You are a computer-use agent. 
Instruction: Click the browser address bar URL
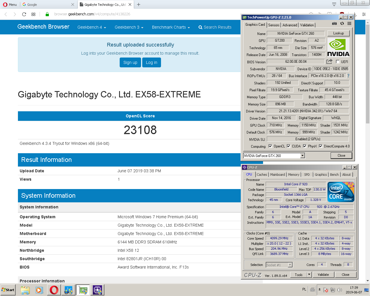[92, 14]
